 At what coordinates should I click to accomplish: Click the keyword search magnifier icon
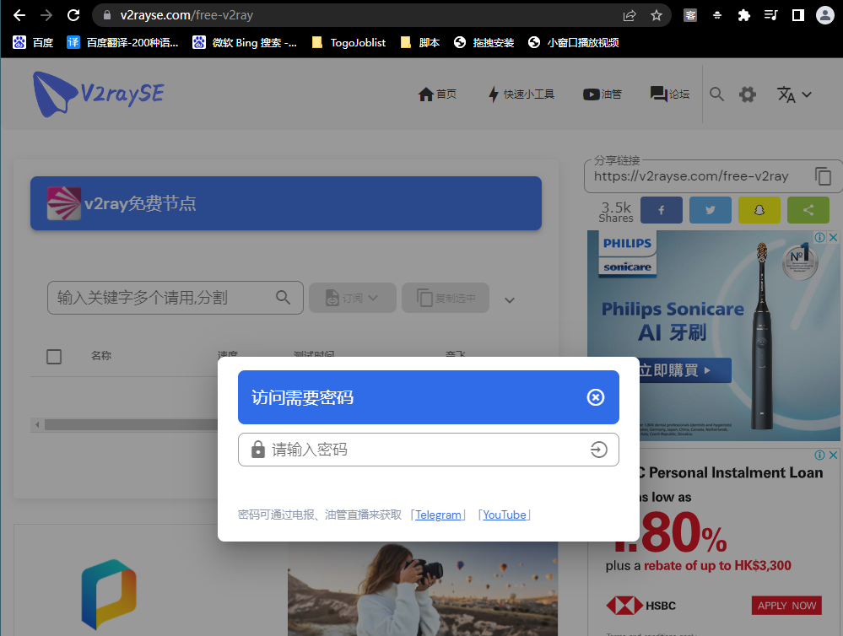(x=283, y=298)
